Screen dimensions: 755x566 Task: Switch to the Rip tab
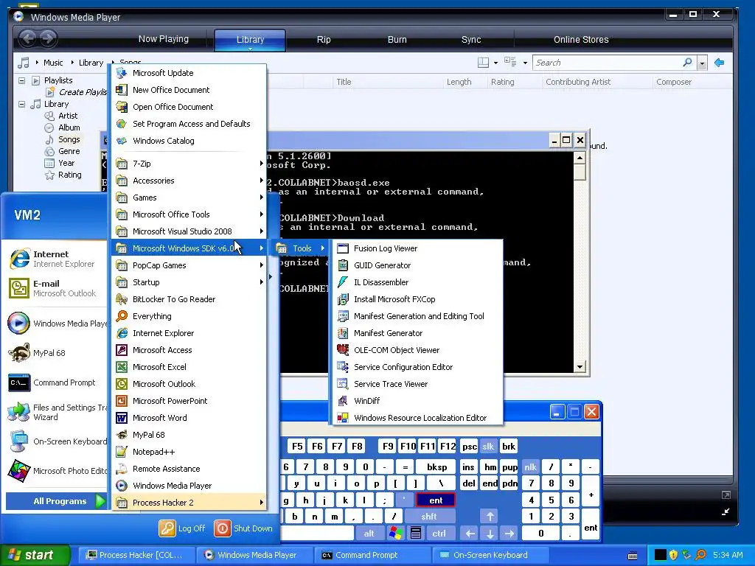[x=324, y=40]
